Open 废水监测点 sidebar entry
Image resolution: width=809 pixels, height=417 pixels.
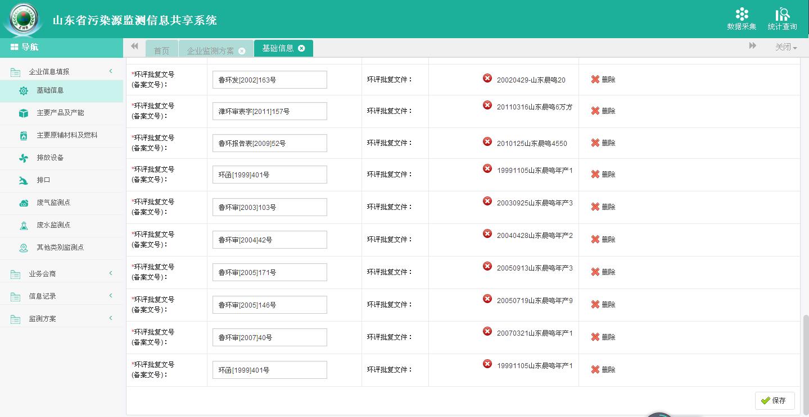coord(53,225)
